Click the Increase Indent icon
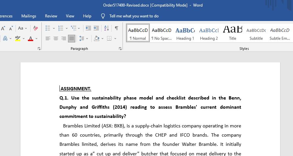293x156 pixels. (x=96, y=28)
